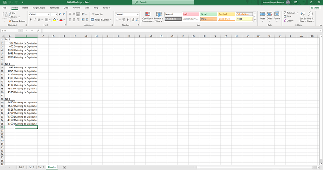Toggle Italic formatting
Viewport: 323px width, 170px height.
(35, 20)
